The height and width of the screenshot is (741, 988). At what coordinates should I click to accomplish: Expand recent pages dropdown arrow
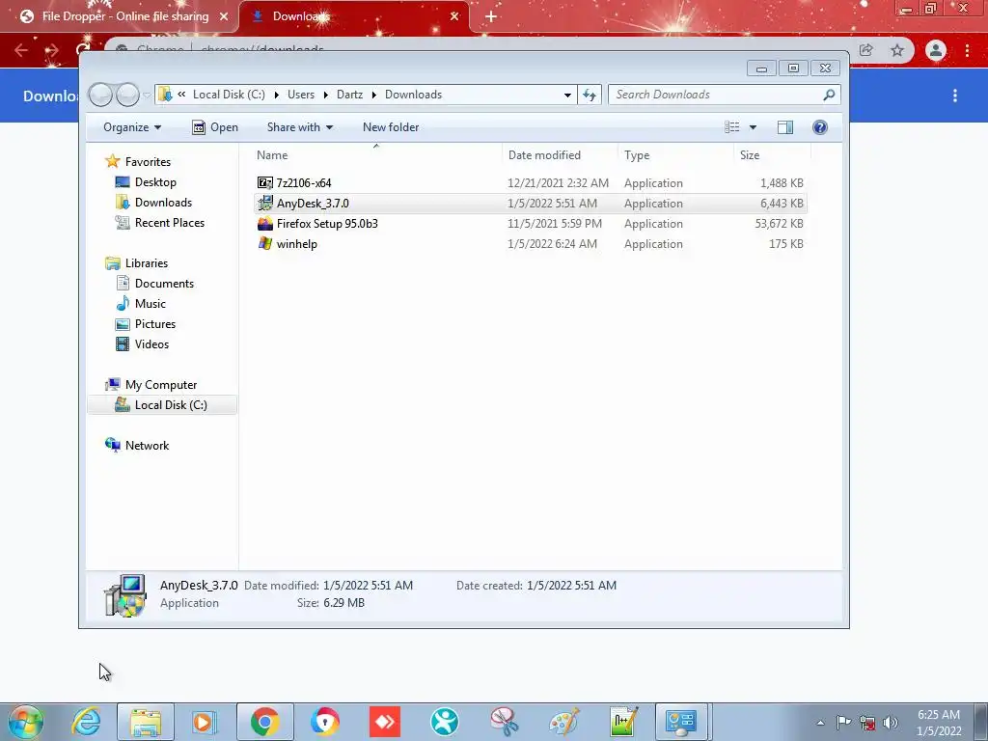point(147,96)
